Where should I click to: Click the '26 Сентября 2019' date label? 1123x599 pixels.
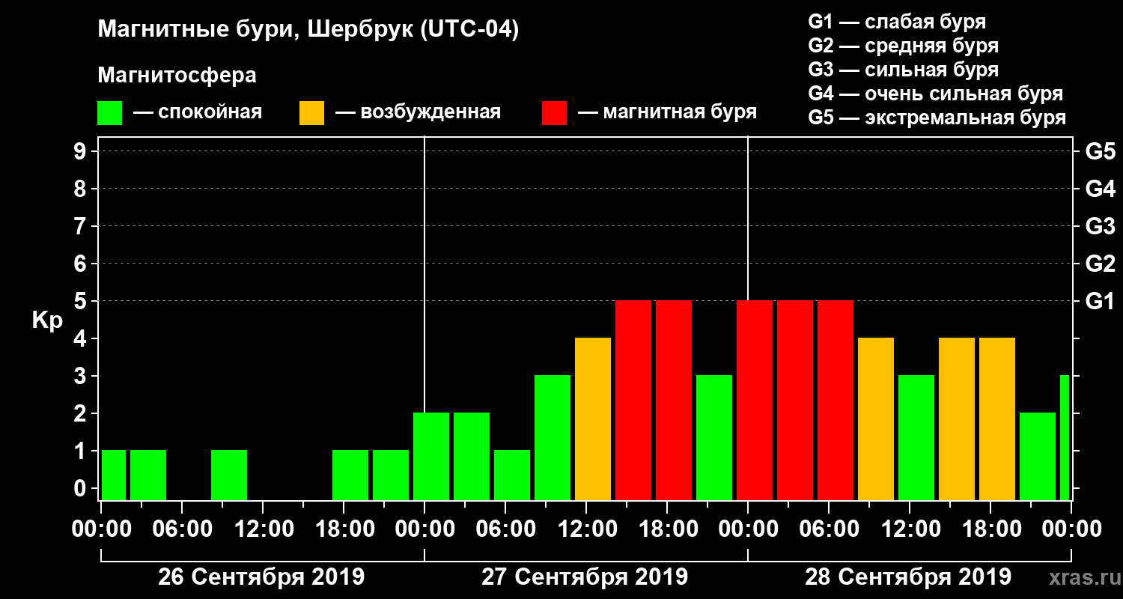[x=261, y=577]
